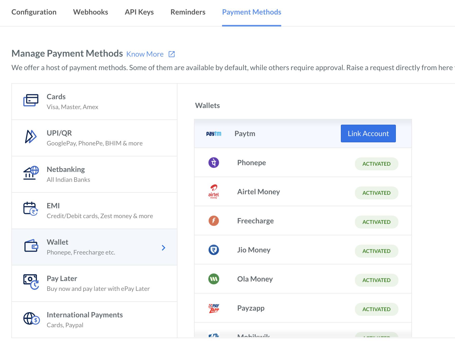Click the Jio Money rupee logo

[x=214, y=250]
